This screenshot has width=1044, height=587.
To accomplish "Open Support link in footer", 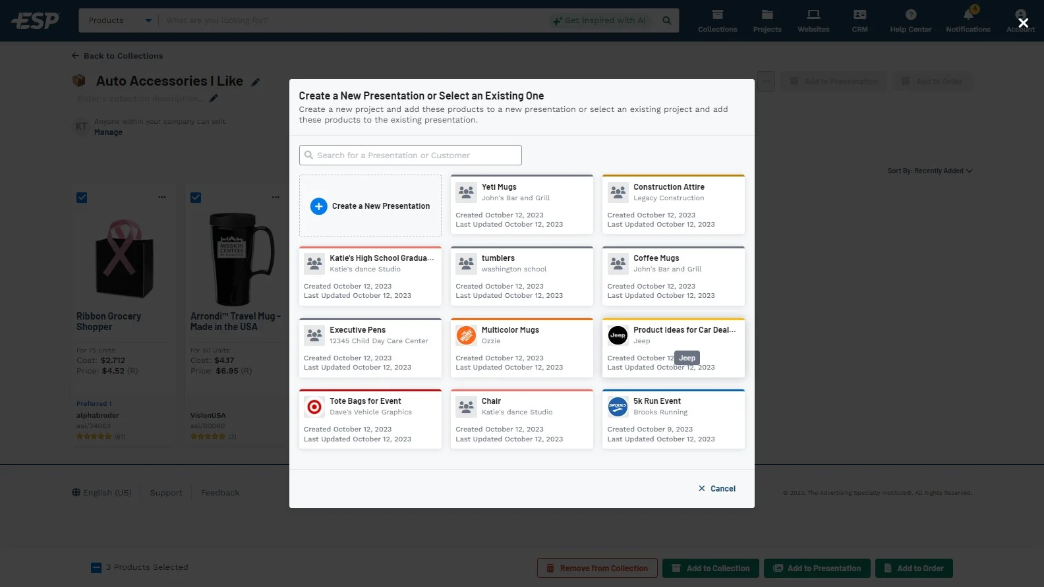I will [165, 493].
